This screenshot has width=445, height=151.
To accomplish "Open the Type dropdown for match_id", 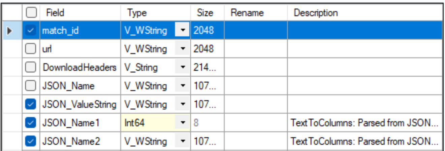I will click(183, 31).
